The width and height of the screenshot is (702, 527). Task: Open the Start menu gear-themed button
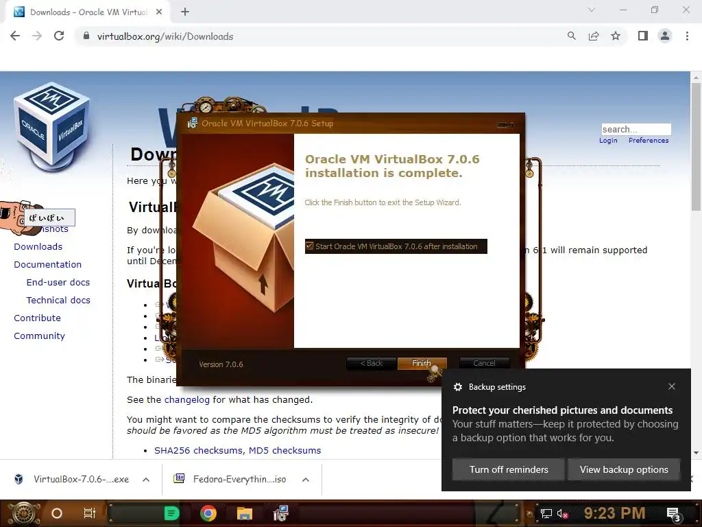pyautogui.click(x=23, y=513)
